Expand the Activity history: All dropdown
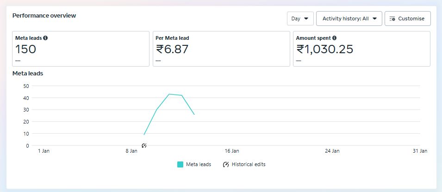The image size is (442, 192). click(x=349, y=19)
